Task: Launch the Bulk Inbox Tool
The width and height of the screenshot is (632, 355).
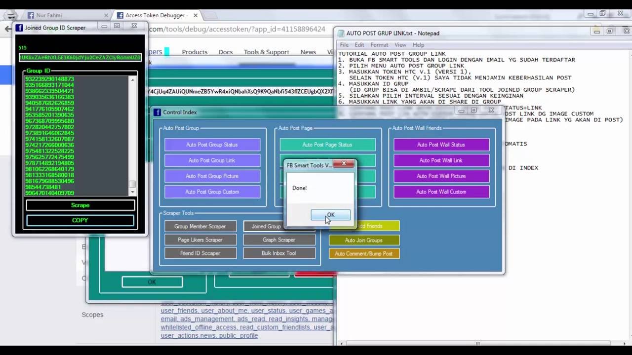Action: pyautogui.click(x=279, y=253)
